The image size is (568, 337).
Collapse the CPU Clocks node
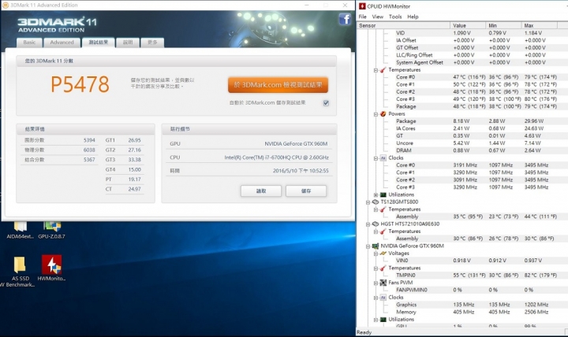pos(376,158)
